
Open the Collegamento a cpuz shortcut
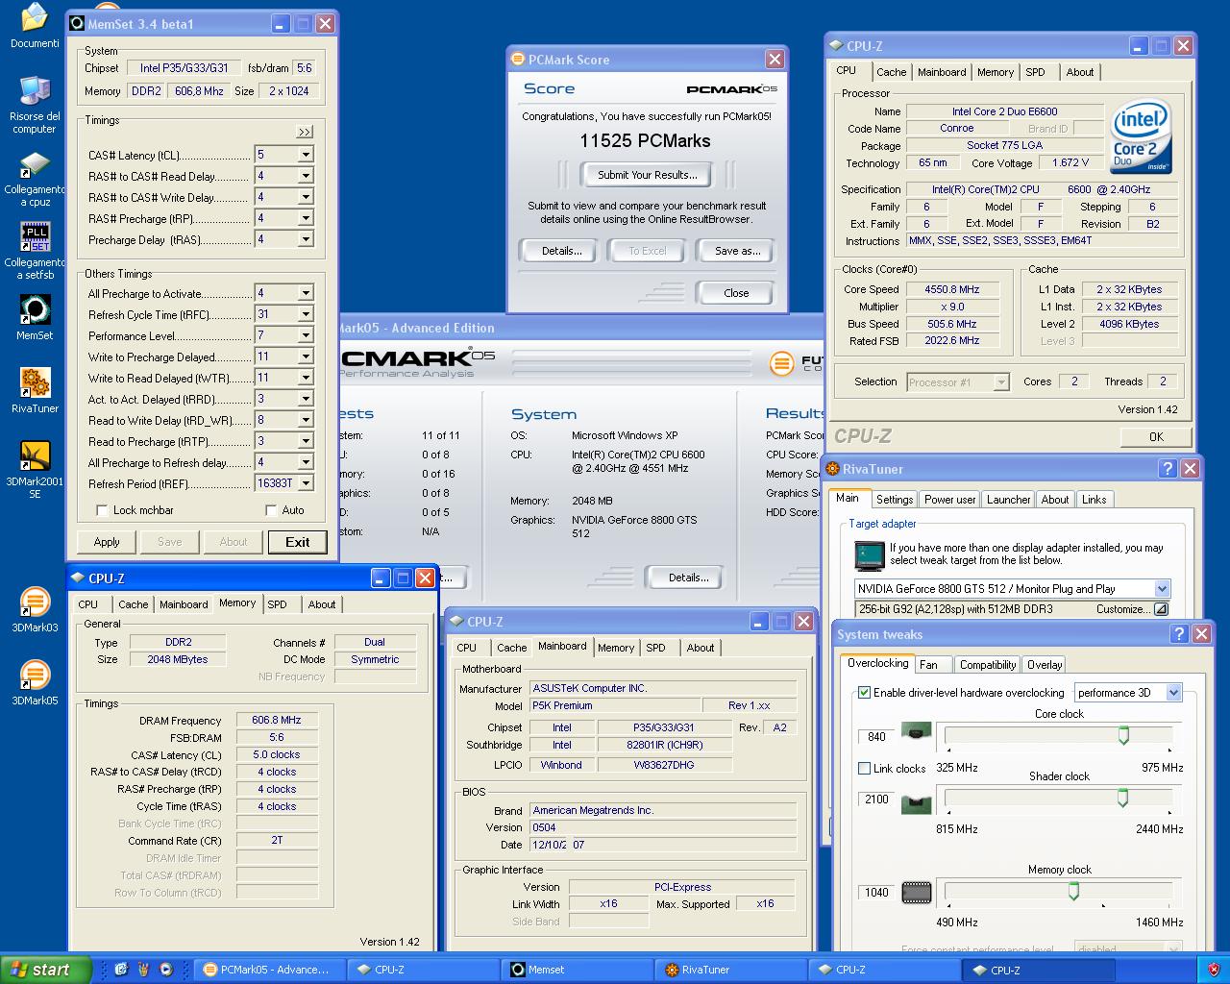tap(35, 178)
